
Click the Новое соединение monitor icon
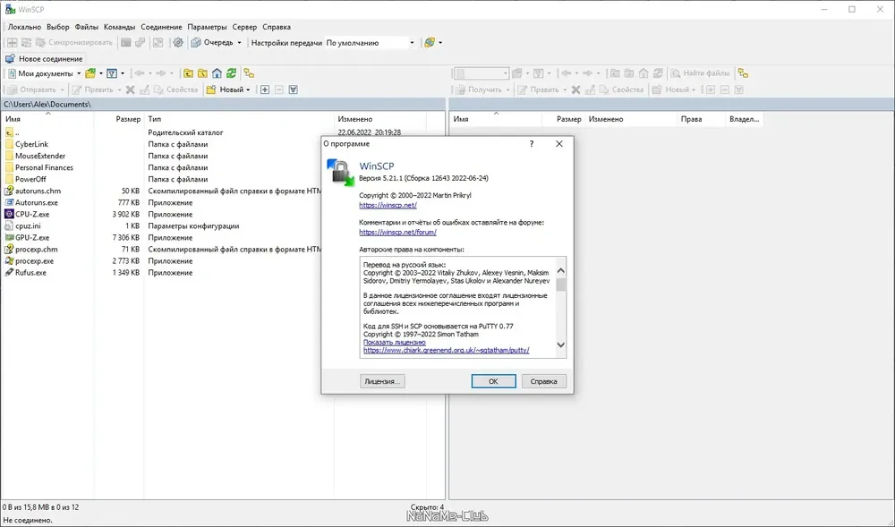click(10, 59)
